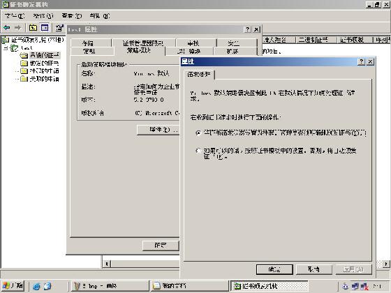Screen dimensions: 391x293
Task: Click 确定 in the test 属性 dialog
Action: [x=161, y=246]
